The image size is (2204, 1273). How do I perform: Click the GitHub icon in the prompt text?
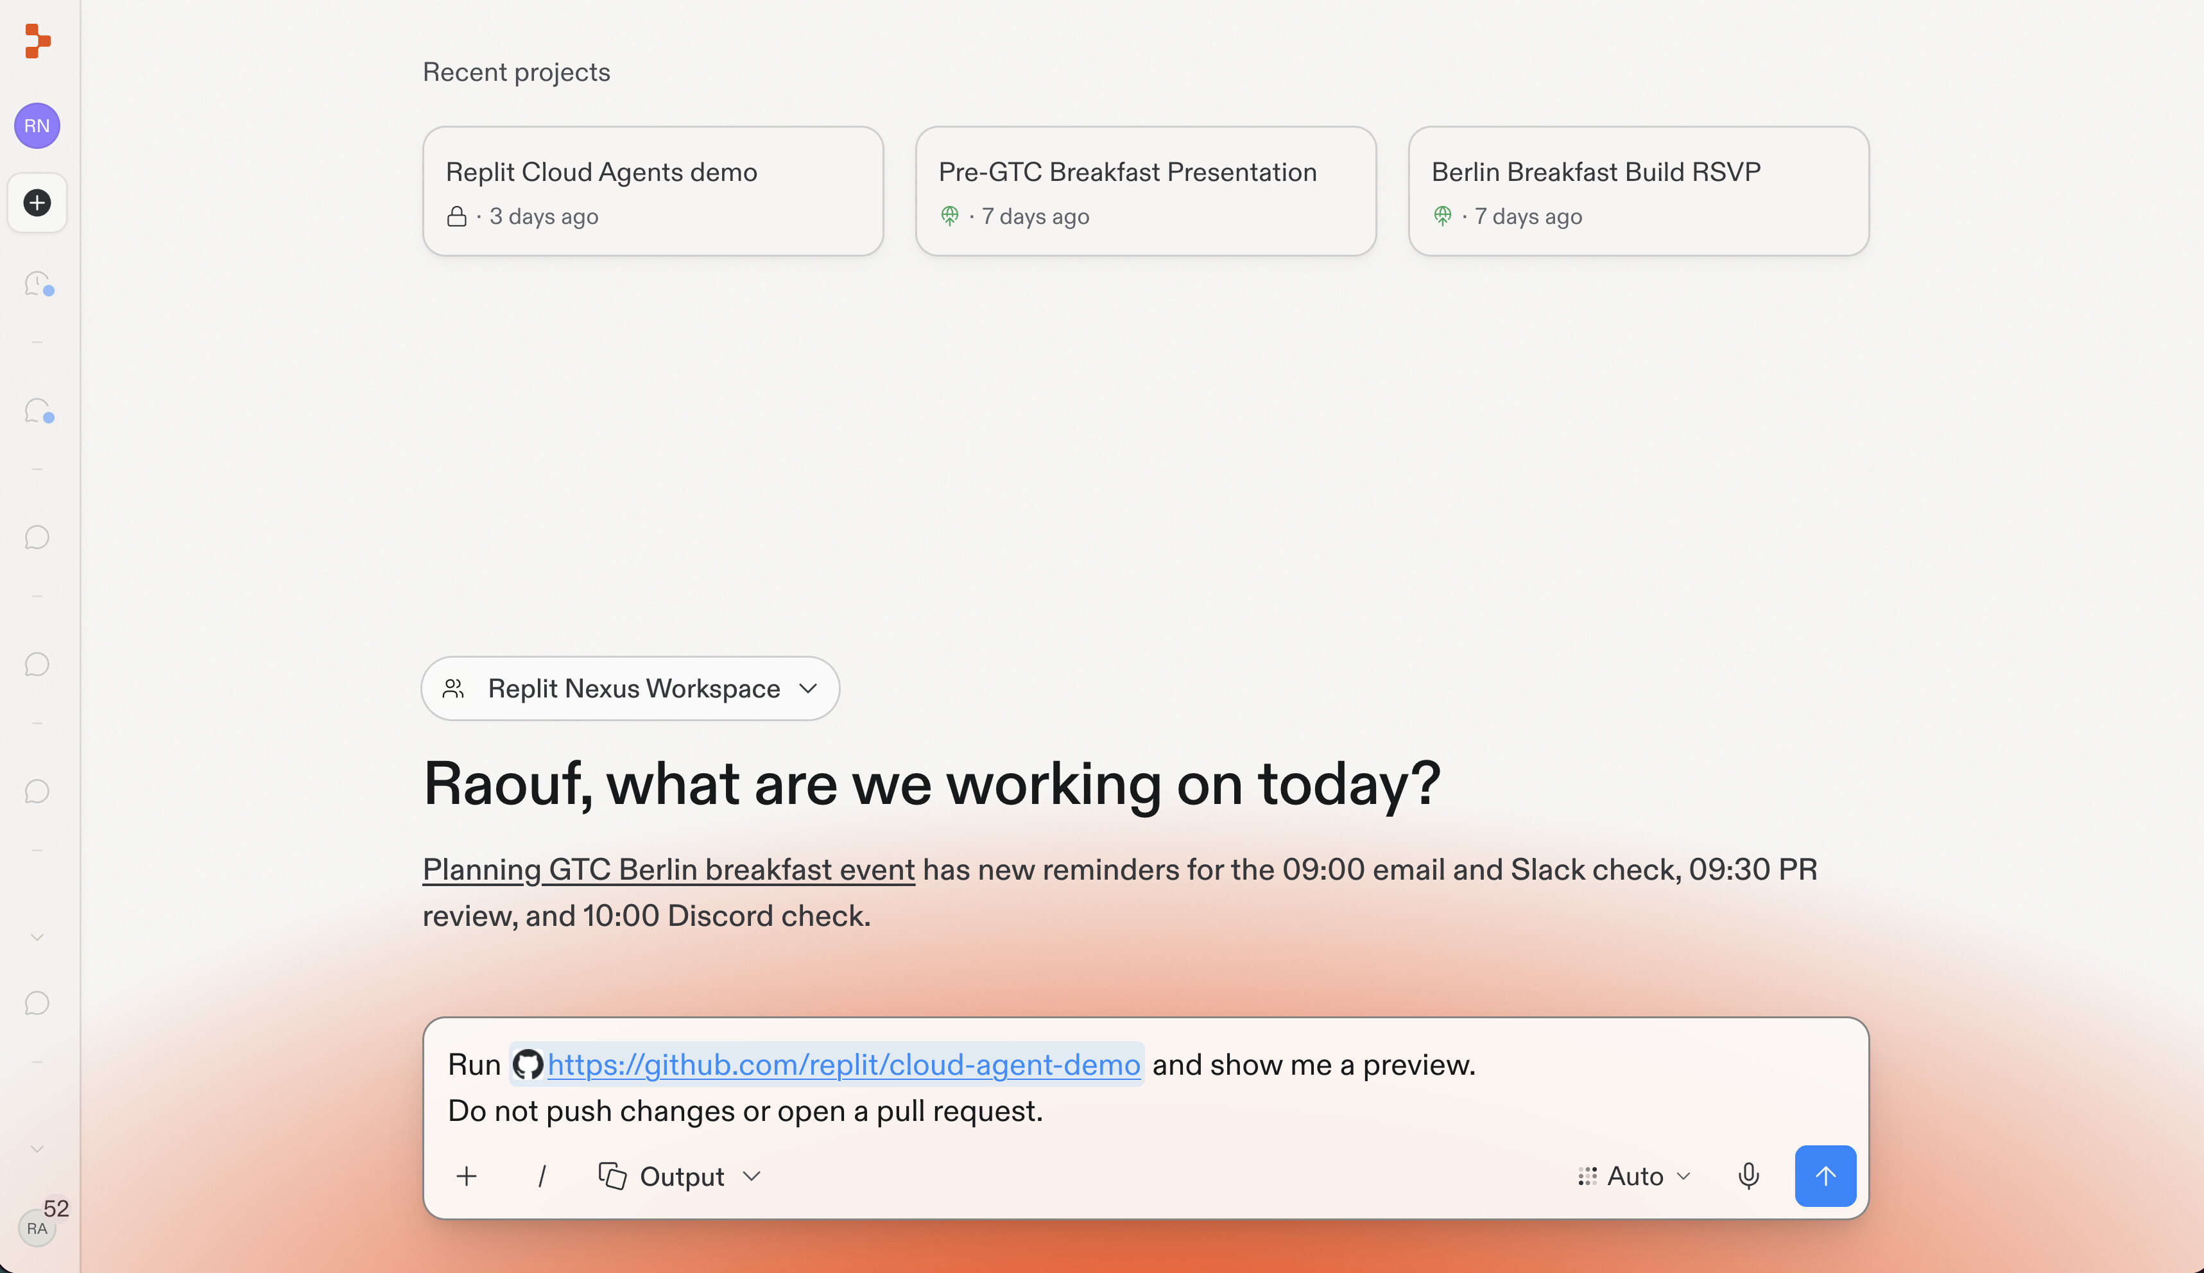pyautogui.click(x=528, y=1065)
